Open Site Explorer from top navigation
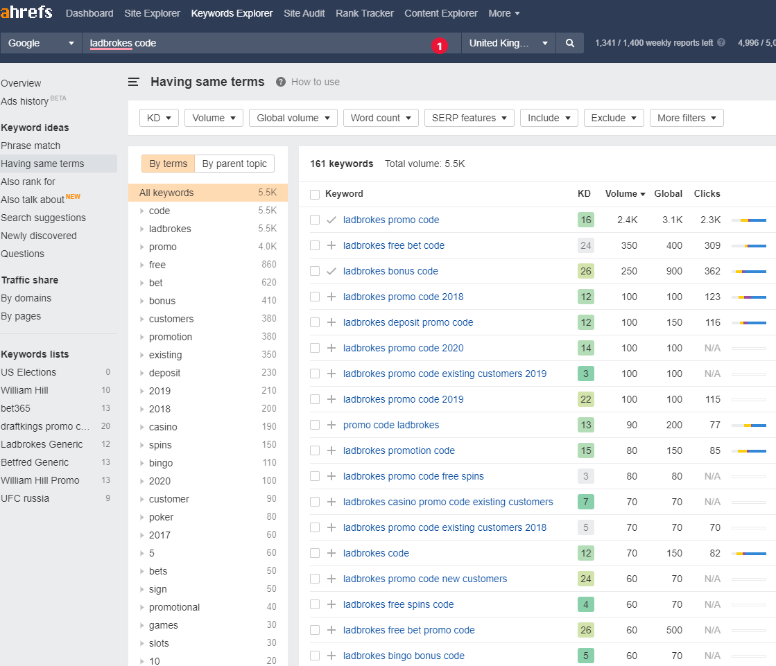 pyautogui.click(x=152, y=13)
